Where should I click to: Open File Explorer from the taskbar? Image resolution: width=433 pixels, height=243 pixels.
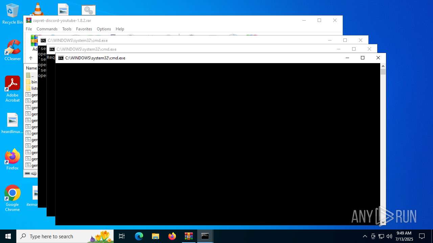pyautogui.click(x=156, y=236)
